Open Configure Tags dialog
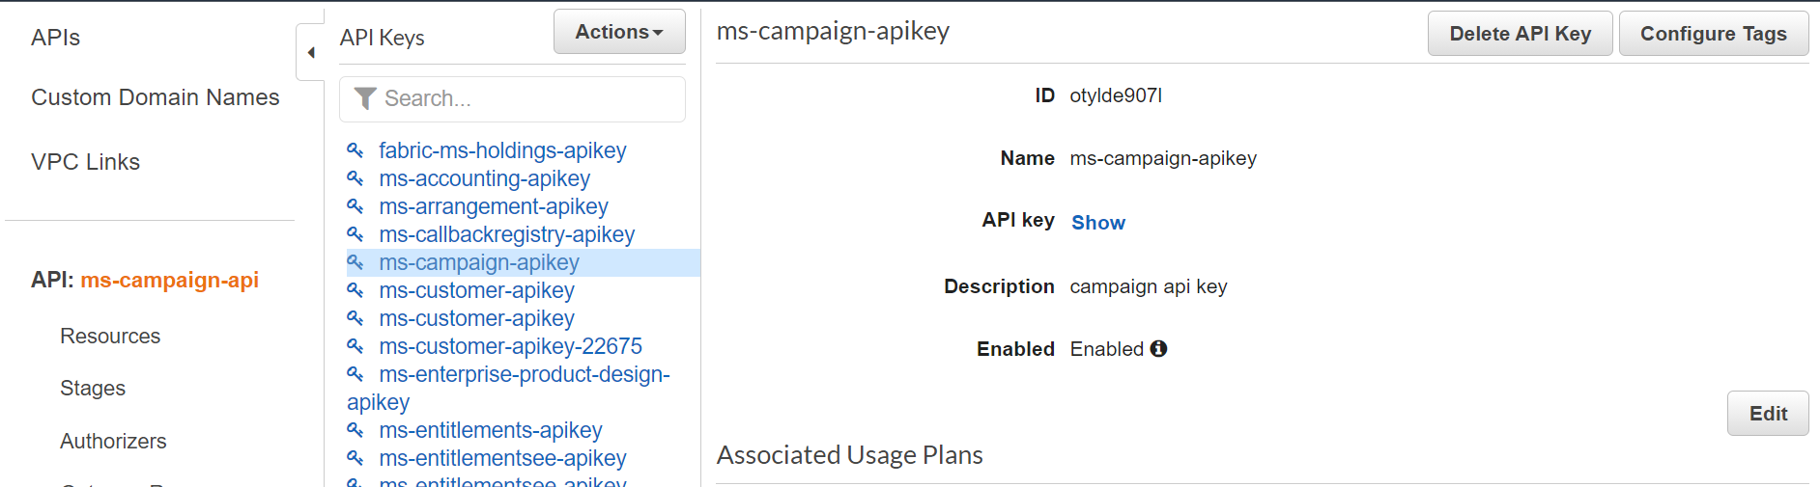The image size is (1820, 487). click(x=1713, y=34)
